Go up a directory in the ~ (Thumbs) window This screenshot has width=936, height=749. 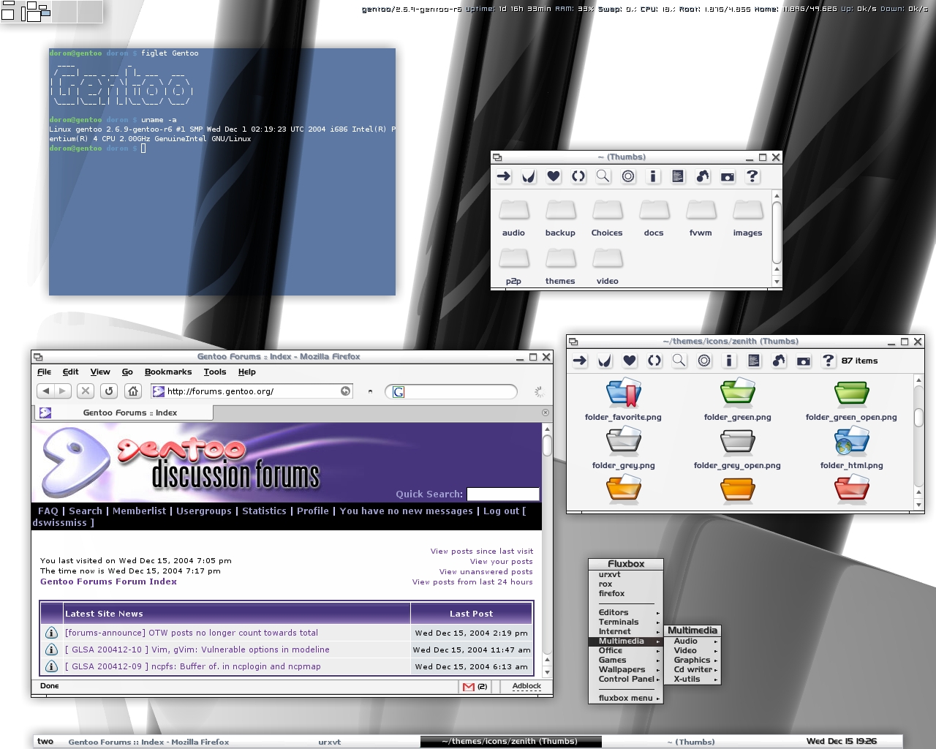click(x=504, y=176)
